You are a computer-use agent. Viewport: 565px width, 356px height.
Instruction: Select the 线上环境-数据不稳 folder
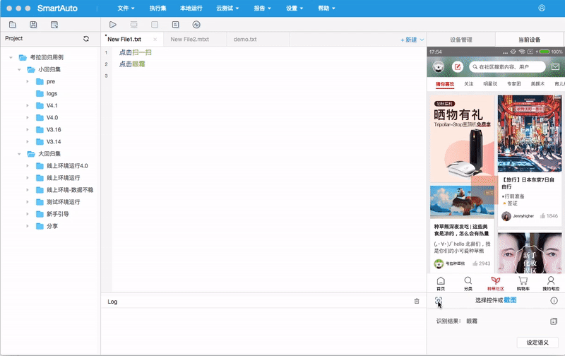pyautogui.click(x=65, y=190)
